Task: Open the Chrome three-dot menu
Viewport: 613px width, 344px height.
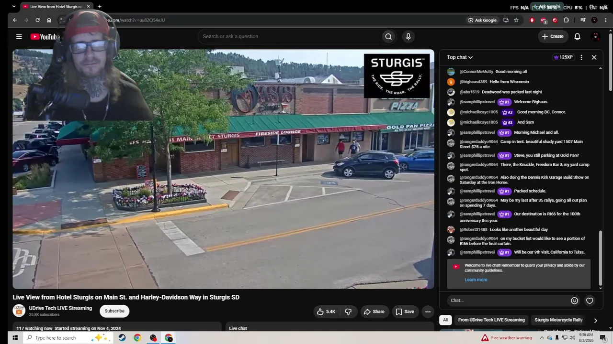Action: click(x=606, y=20)
